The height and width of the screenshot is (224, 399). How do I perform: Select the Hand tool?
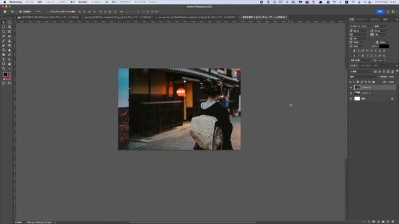[x=9, y=63]
